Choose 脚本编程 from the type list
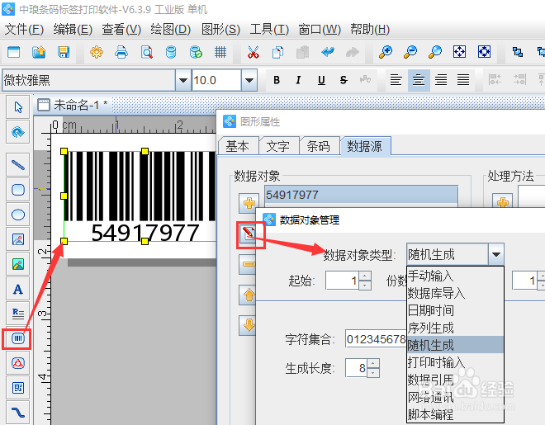The height and width of the screenshot is (425, 545). point(455,414)
